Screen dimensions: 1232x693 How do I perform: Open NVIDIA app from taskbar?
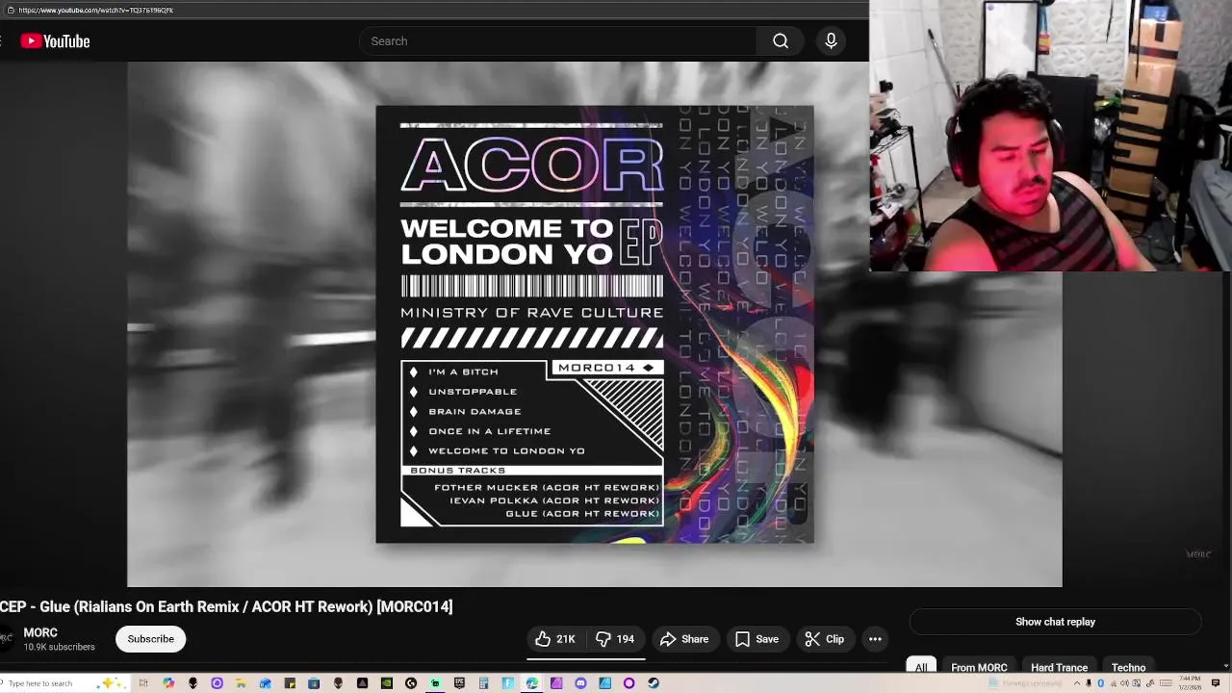(387, 683)
